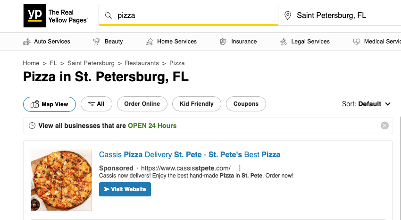The width and height of the screenshot is (401, 220).
Task: Toggle the Kid Friendly filter
Action: coord(196,104)
